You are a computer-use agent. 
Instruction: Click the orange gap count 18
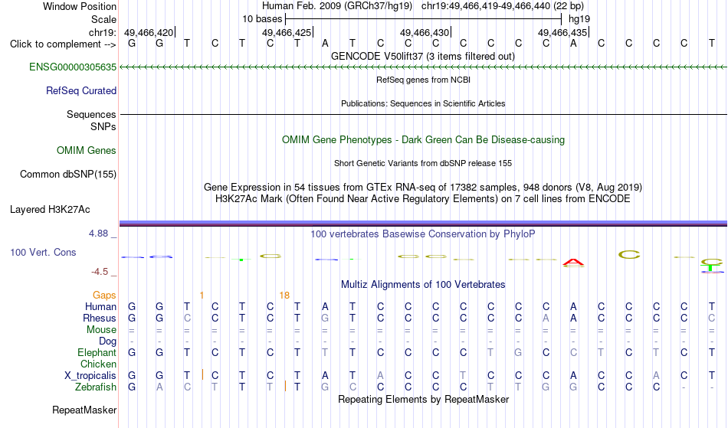(284, 296)
